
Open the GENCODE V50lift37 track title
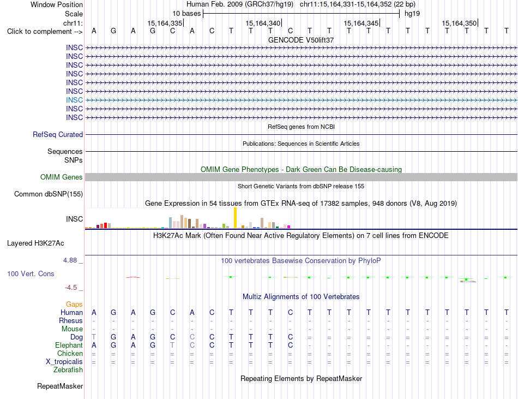point(301,40)
